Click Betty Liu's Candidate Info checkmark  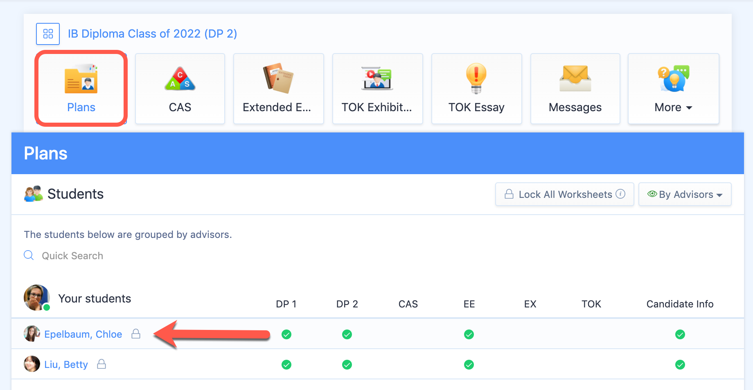click(x=680, y=365)
